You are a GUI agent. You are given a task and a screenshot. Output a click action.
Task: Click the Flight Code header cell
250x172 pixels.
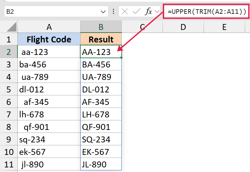tap(49, 39)
